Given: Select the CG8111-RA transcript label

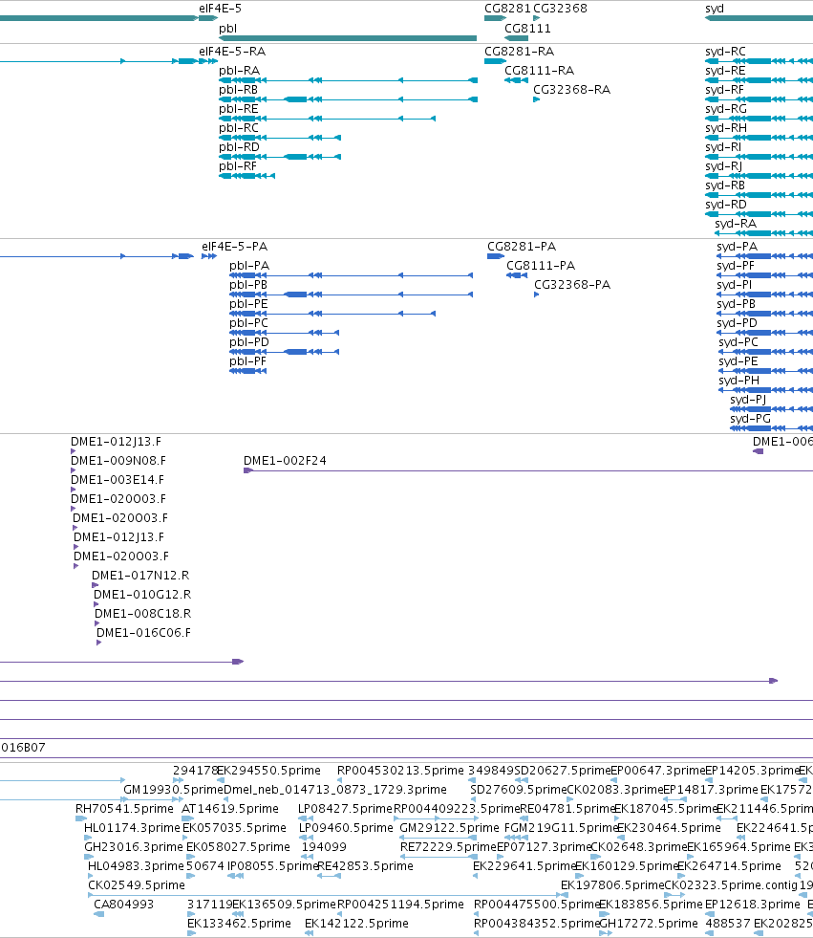Looking at the screenshot, I should pyautogui.click(x=539, y=71).
